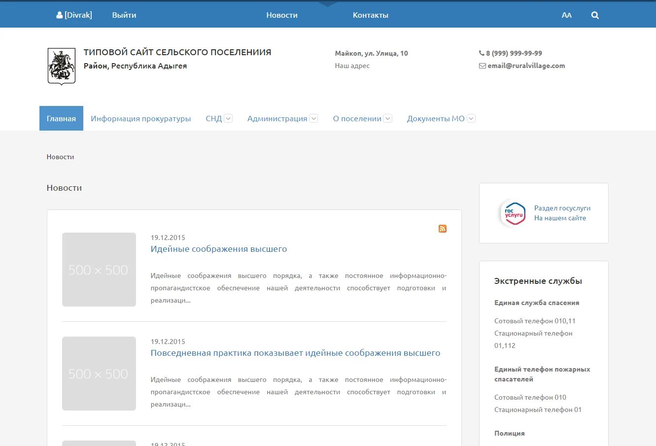Click the 'Новости' page heading
Image resolution: width=656 pixels, height=446 pixels.
pos(65,188)
